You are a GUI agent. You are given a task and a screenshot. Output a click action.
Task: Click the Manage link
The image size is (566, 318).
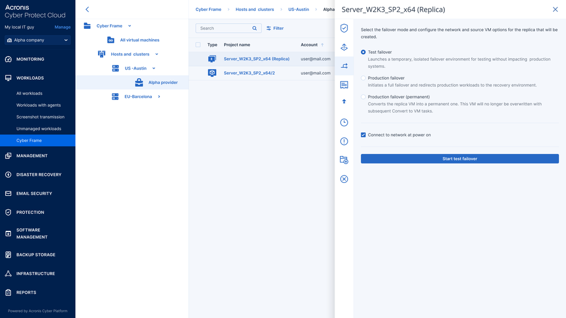(x=62, y=27)
